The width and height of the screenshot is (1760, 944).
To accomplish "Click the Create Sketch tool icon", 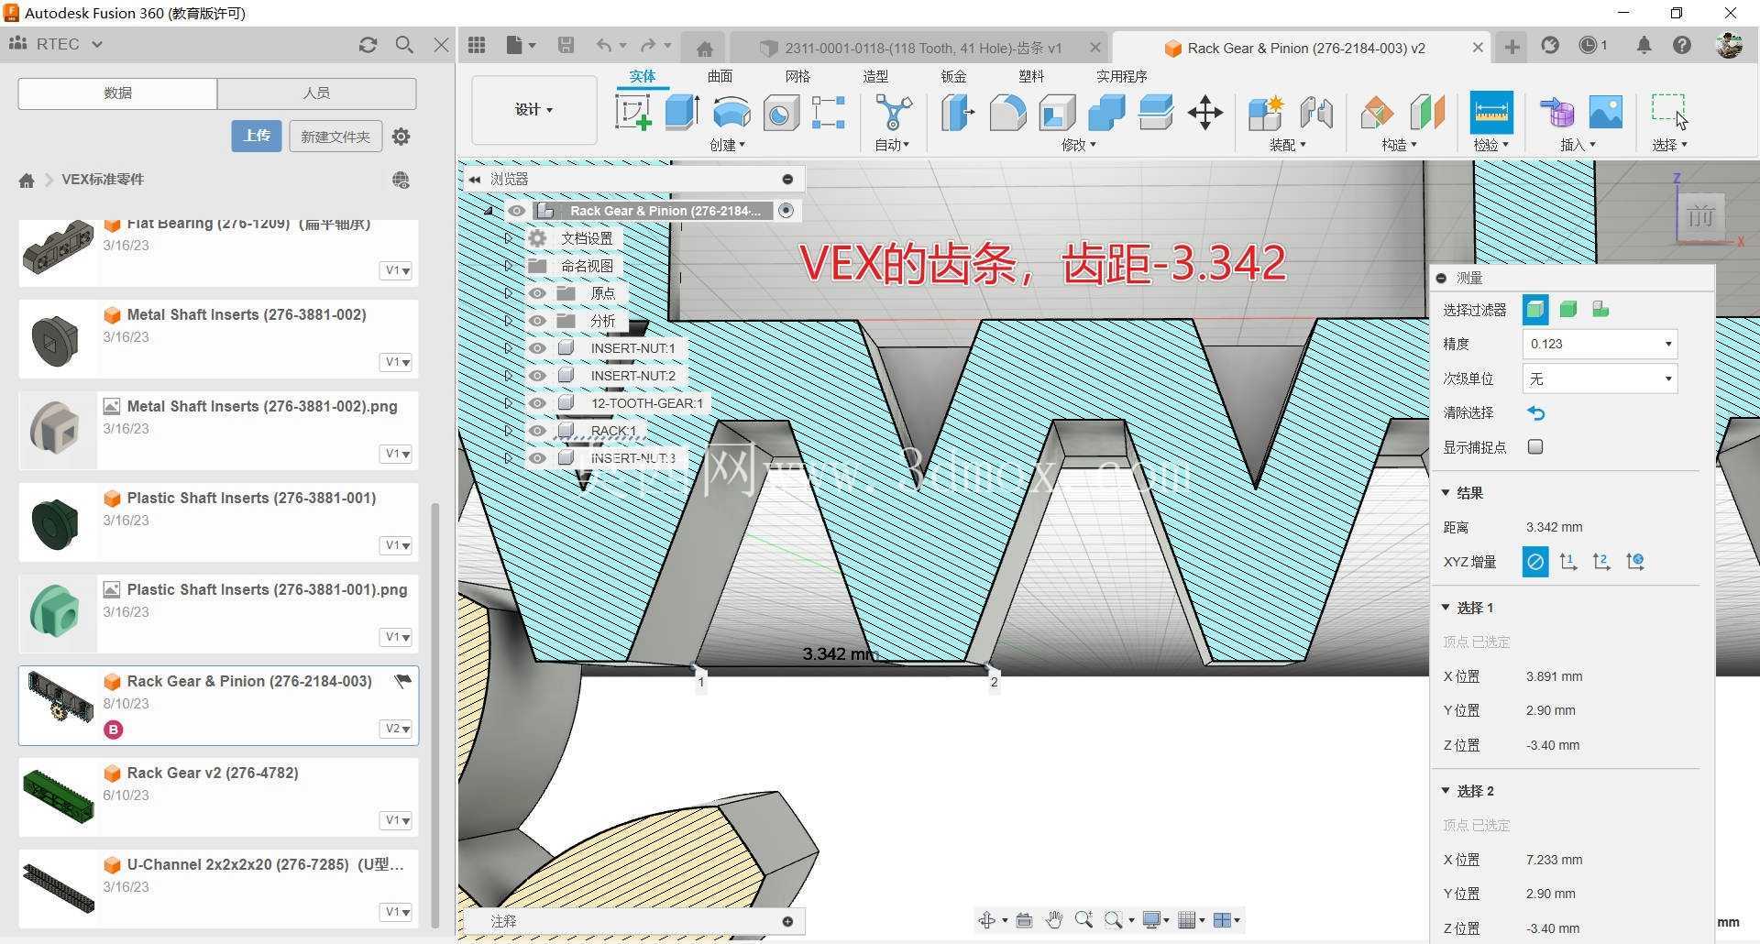I will click(x=632, y=113).
